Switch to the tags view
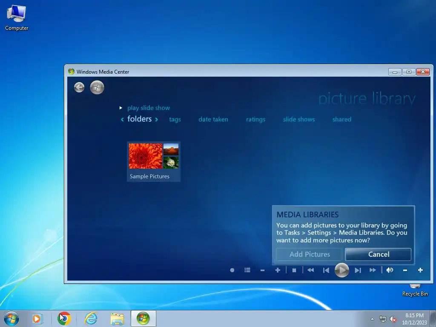The width and height of the screenshot is (436, 327). pyautogui.click(x=175, y=119)
